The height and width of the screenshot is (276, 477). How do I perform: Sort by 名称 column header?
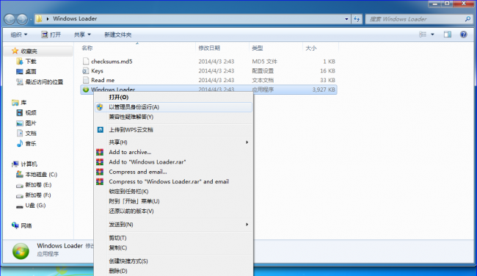87,48
